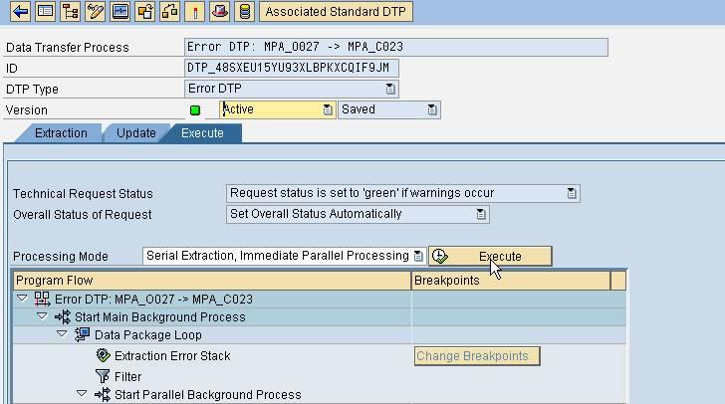Screen dimensions: 725x404
Task: Click the clock icon on the Execute button
Action: tap(440, 256)
